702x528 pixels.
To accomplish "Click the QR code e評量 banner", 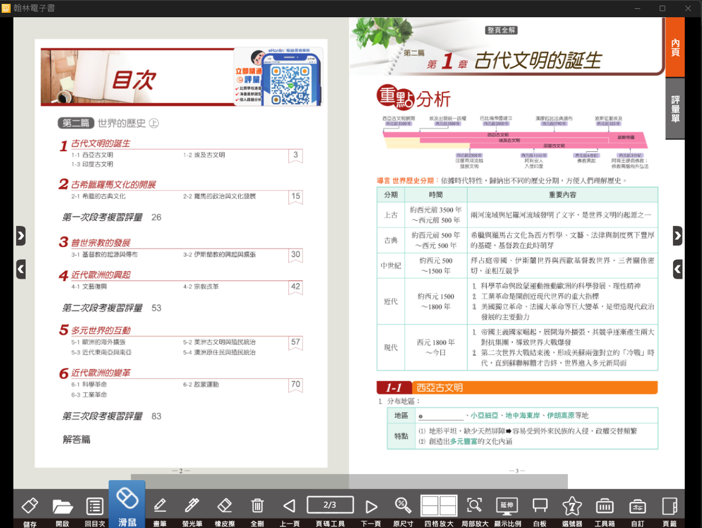I will [278, 77].
